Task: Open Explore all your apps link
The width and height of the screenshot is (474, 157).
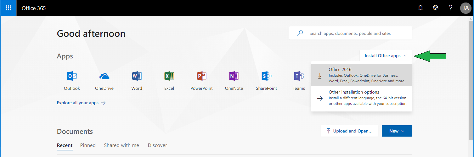Action: click(81, 103)
